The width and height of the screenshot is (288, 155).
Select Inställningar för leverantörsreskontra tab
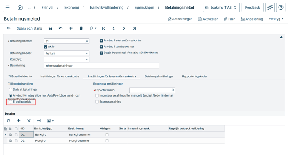(x=112, y=76)
